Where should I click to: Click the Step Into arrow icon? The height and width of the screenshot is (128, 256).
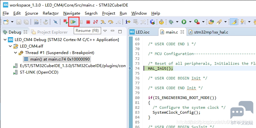coord(103,22)
